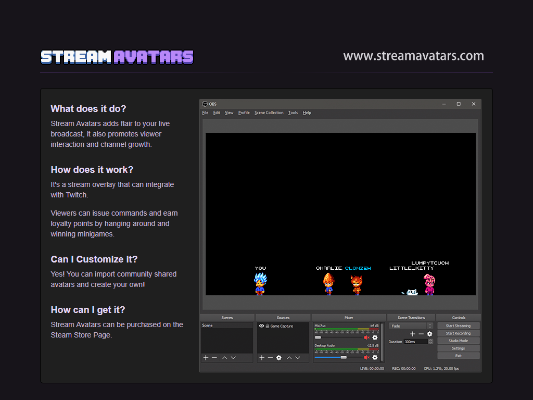Screen dimensions: 533x400
Task: Open the OBS Settings button
Action: click(x=458, y=348)
